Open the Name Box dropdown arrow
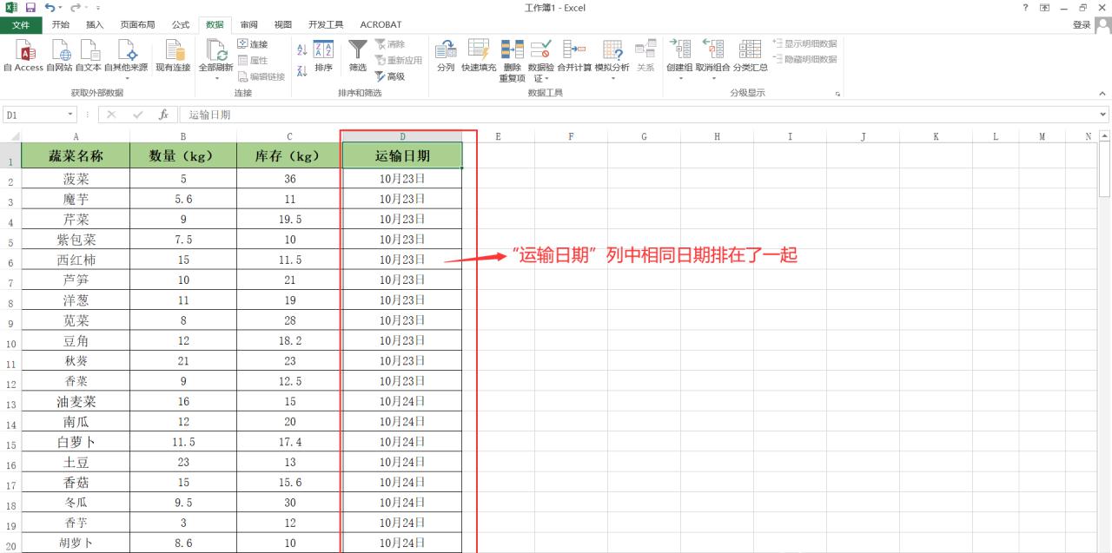 [x=71, y=115]
